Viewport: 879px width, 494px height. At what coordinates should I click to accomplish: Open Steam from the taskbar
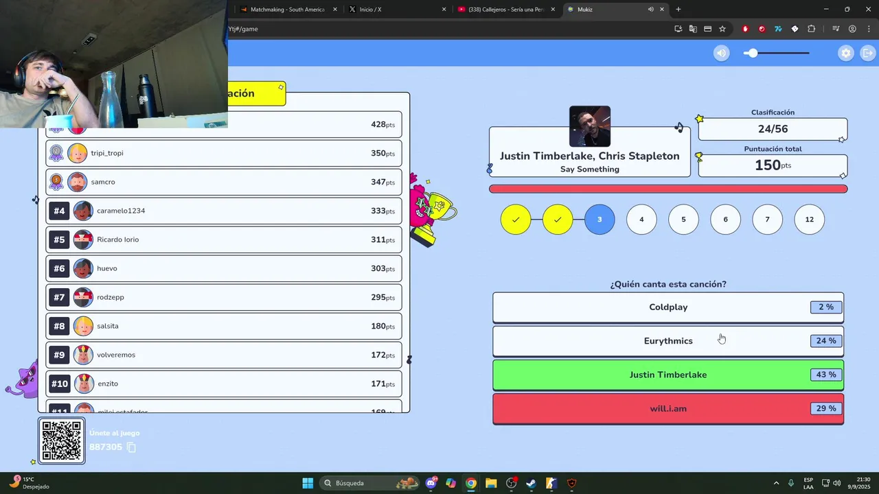tap(531, 483)
